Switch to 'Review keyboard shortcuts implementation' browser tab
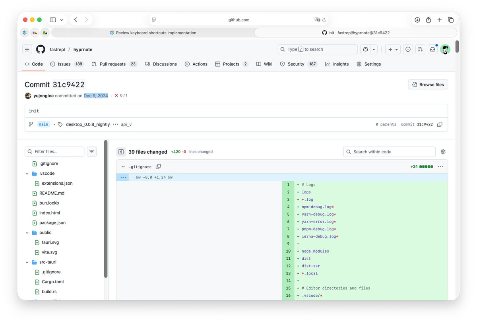The height and width of the screenshot is (323, 477). (x=153, y=33)
